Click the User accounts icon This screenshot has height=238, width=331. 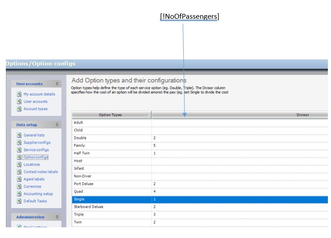click(19, 101)
